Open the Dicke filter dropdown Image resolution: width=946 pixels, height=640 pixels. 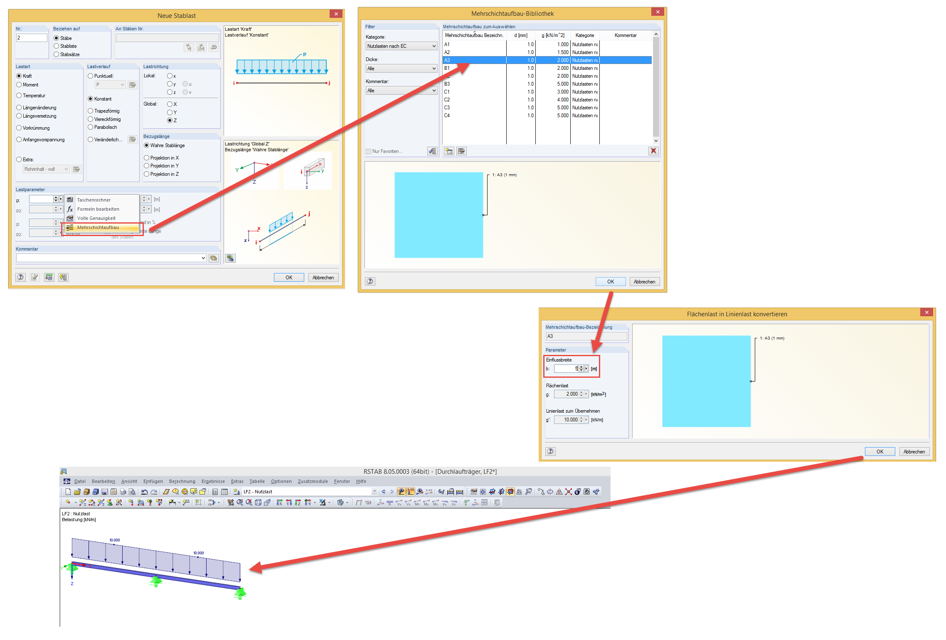(402, 69)
